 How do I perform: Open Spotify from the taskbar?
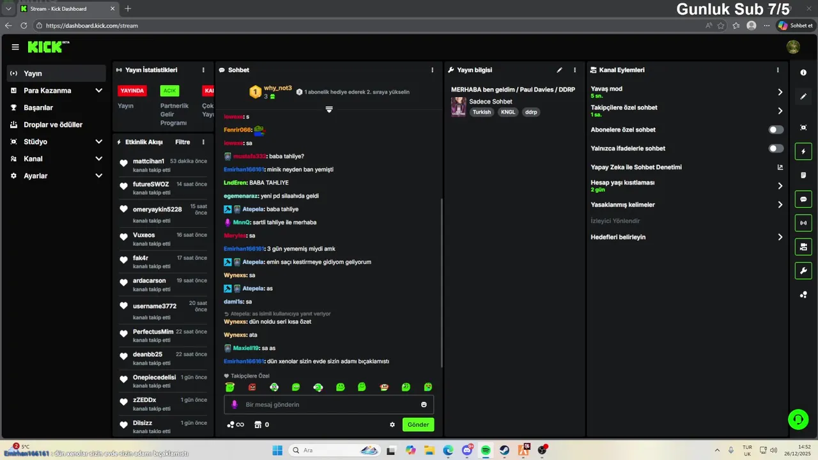(x=486, y=450)
